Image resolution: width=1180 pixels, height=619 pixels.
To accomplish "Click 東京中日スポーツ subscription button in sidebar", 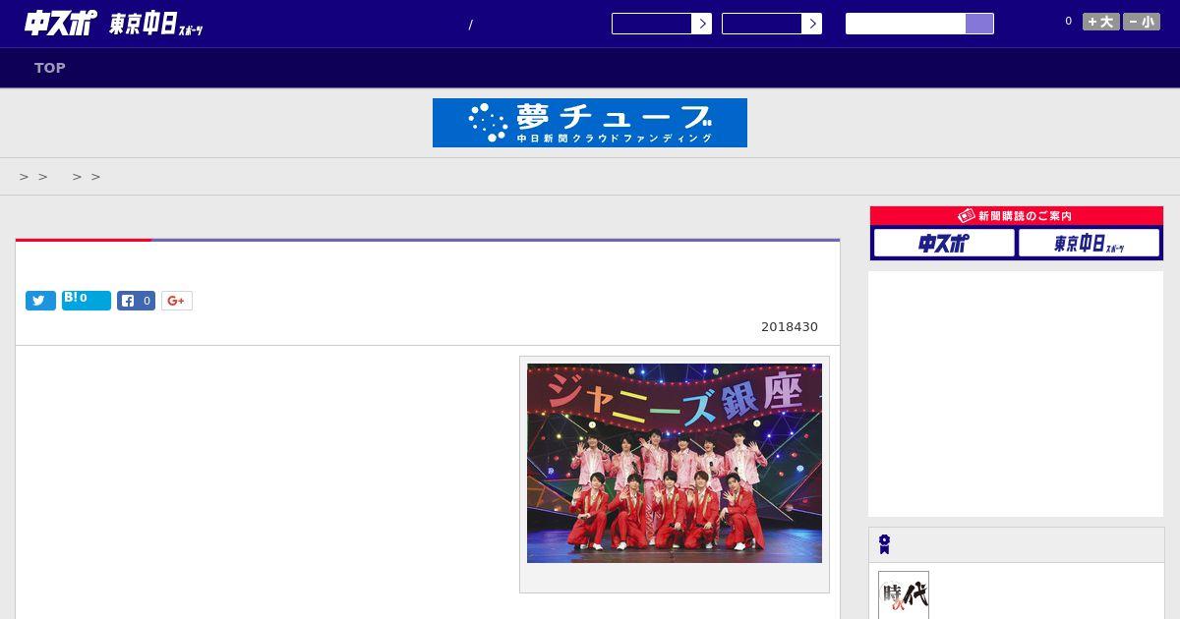I will point(1090,243).
